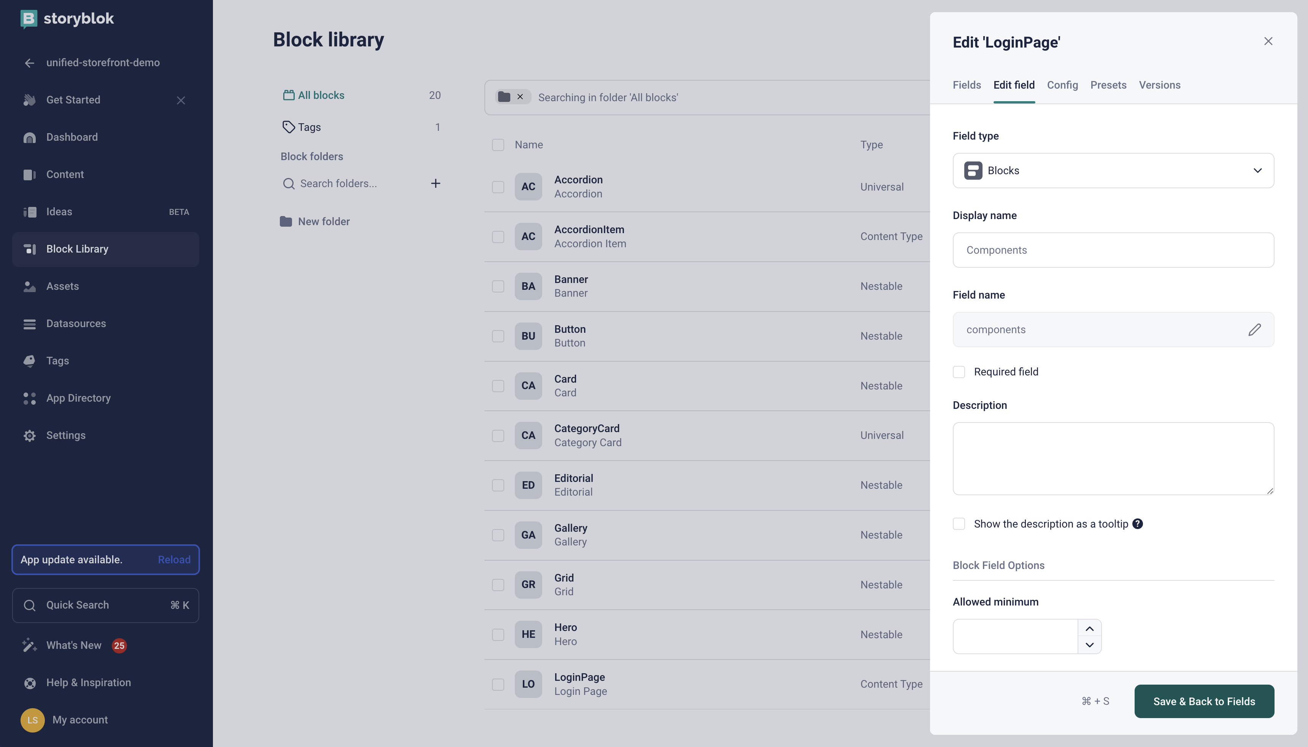Screen dimensions: 1308x747
Task: Open the Presets tab
Action: [1108, 85]
